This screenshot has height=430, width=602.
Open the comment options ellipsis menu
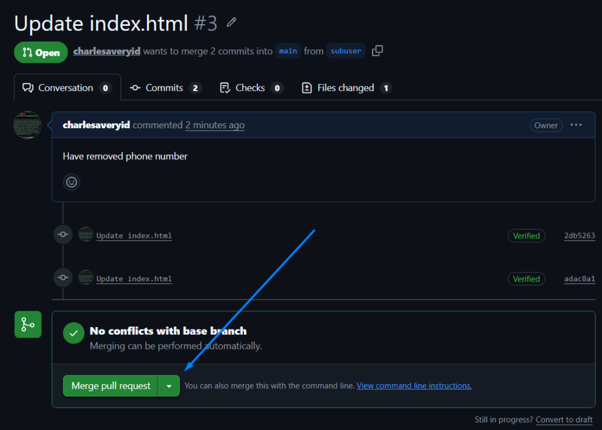576,125
